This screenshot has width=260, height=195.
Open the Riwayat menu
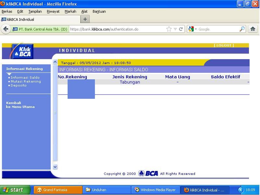coord(53,11)
